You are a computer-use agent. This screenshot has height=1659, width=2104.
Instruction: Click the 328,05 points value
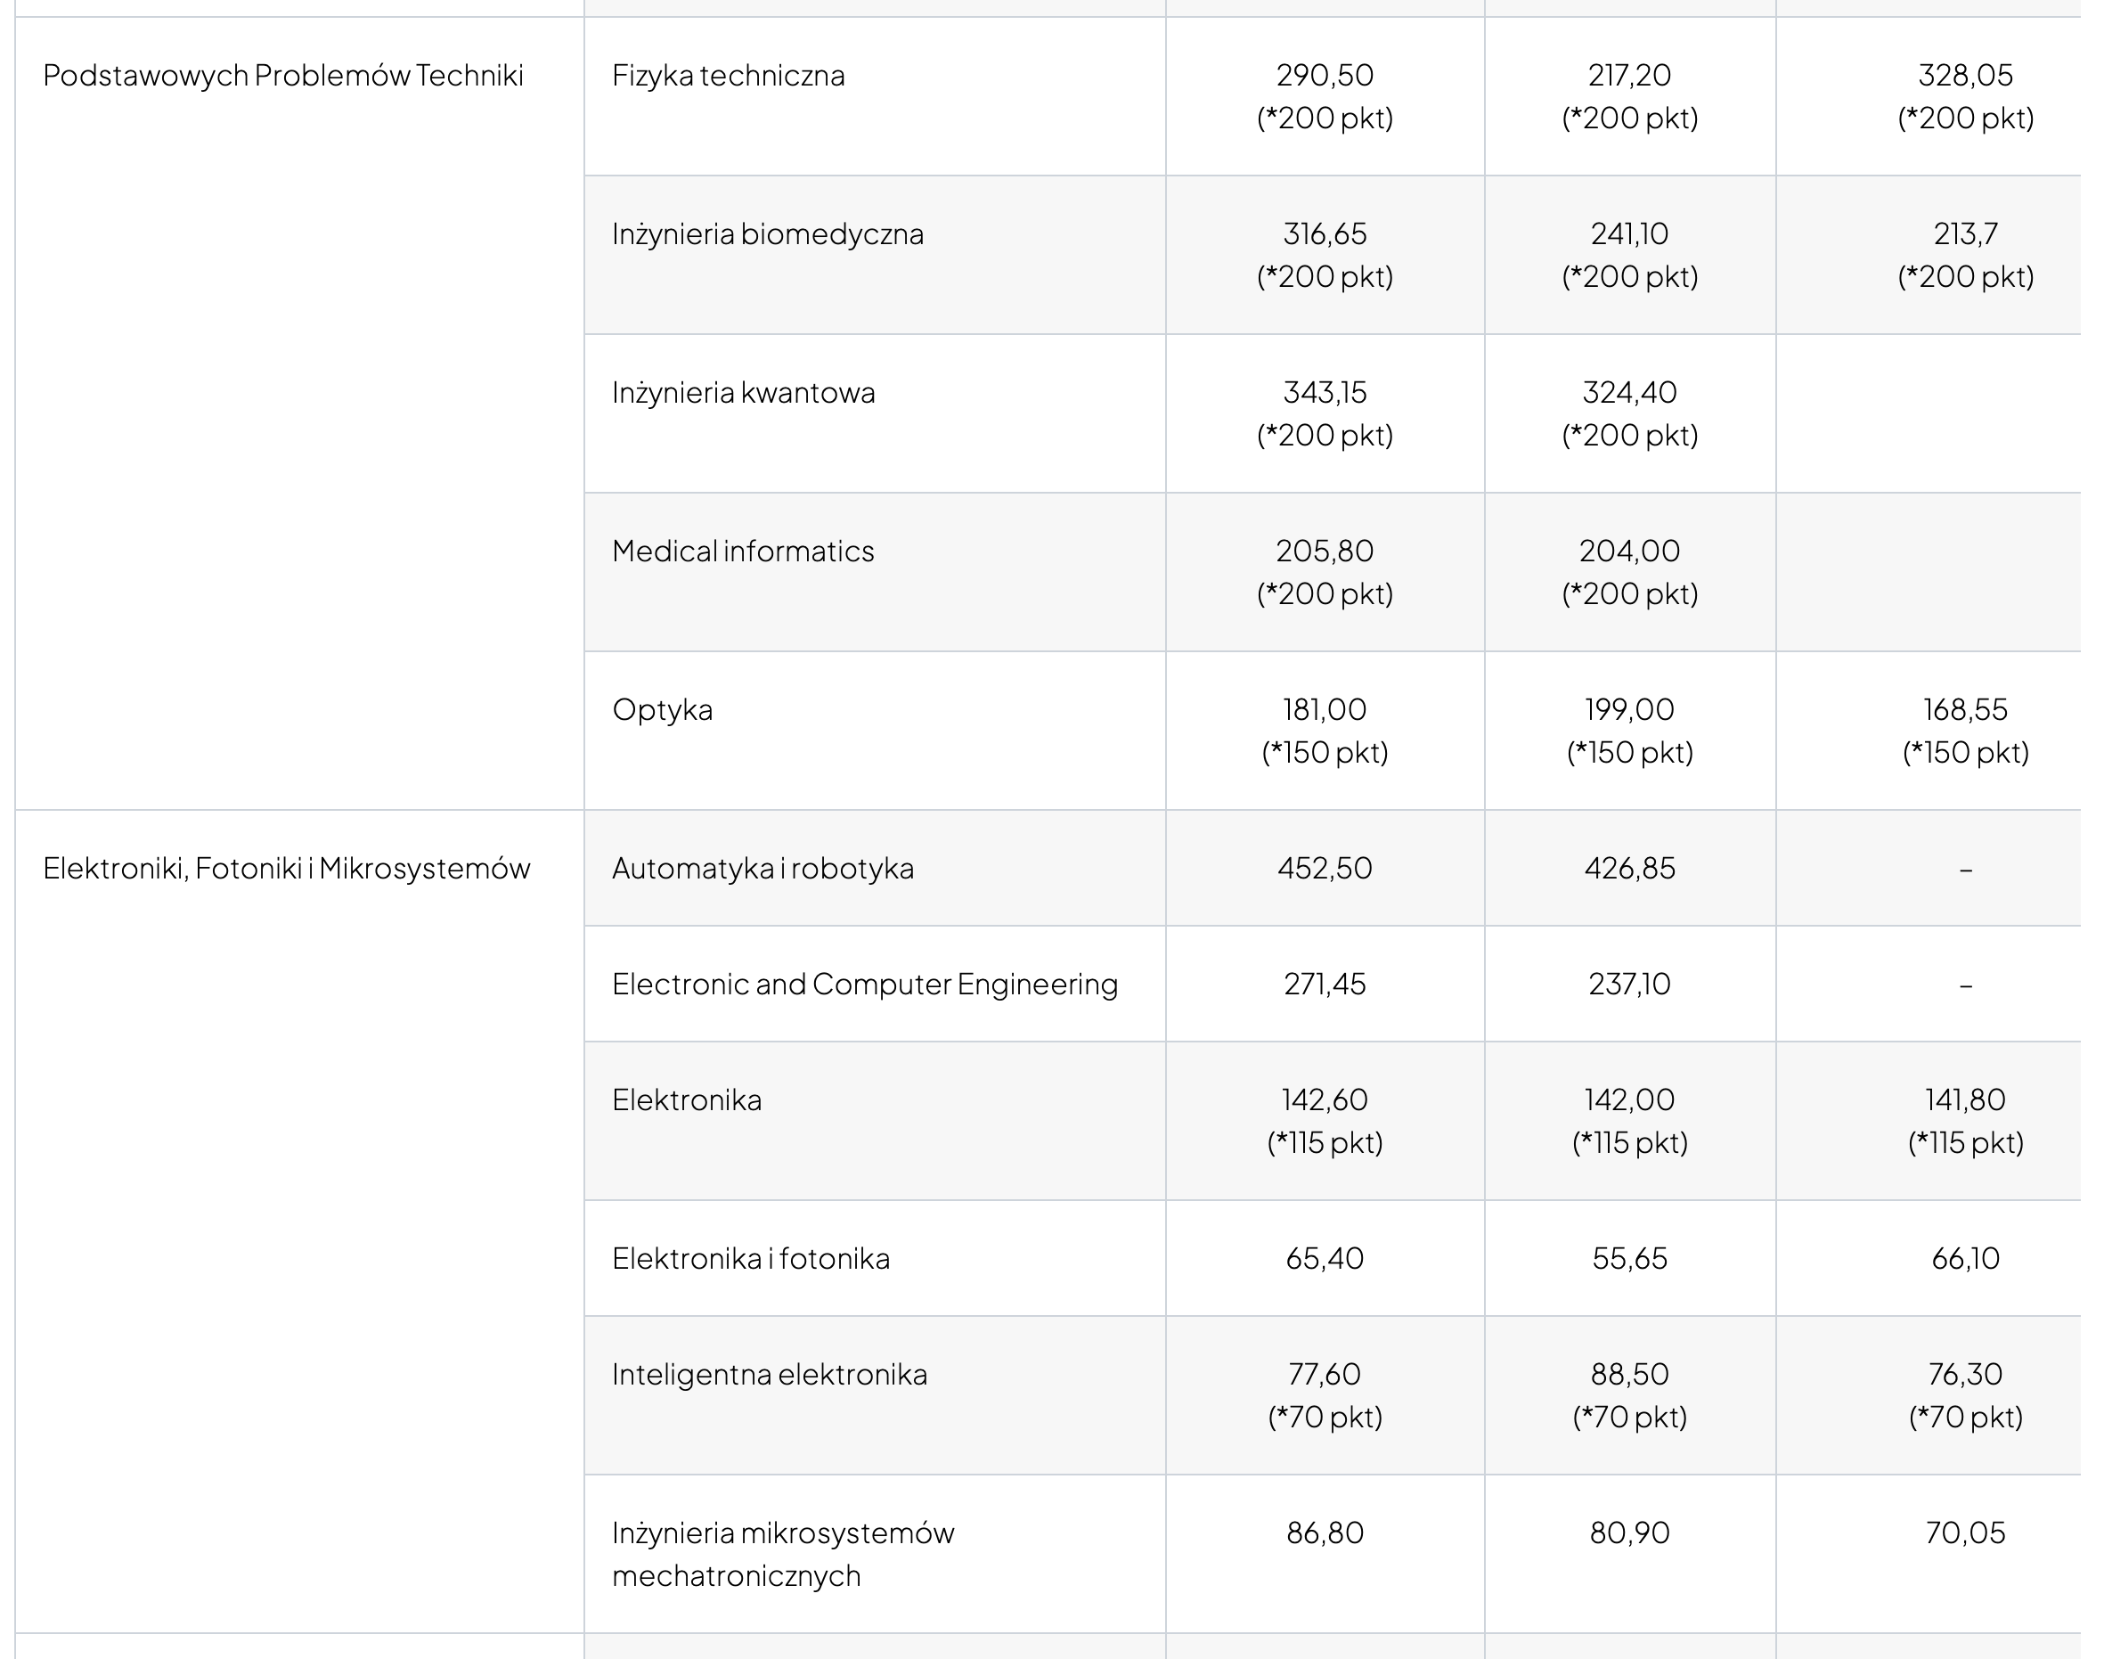[x=1965, y=76]
